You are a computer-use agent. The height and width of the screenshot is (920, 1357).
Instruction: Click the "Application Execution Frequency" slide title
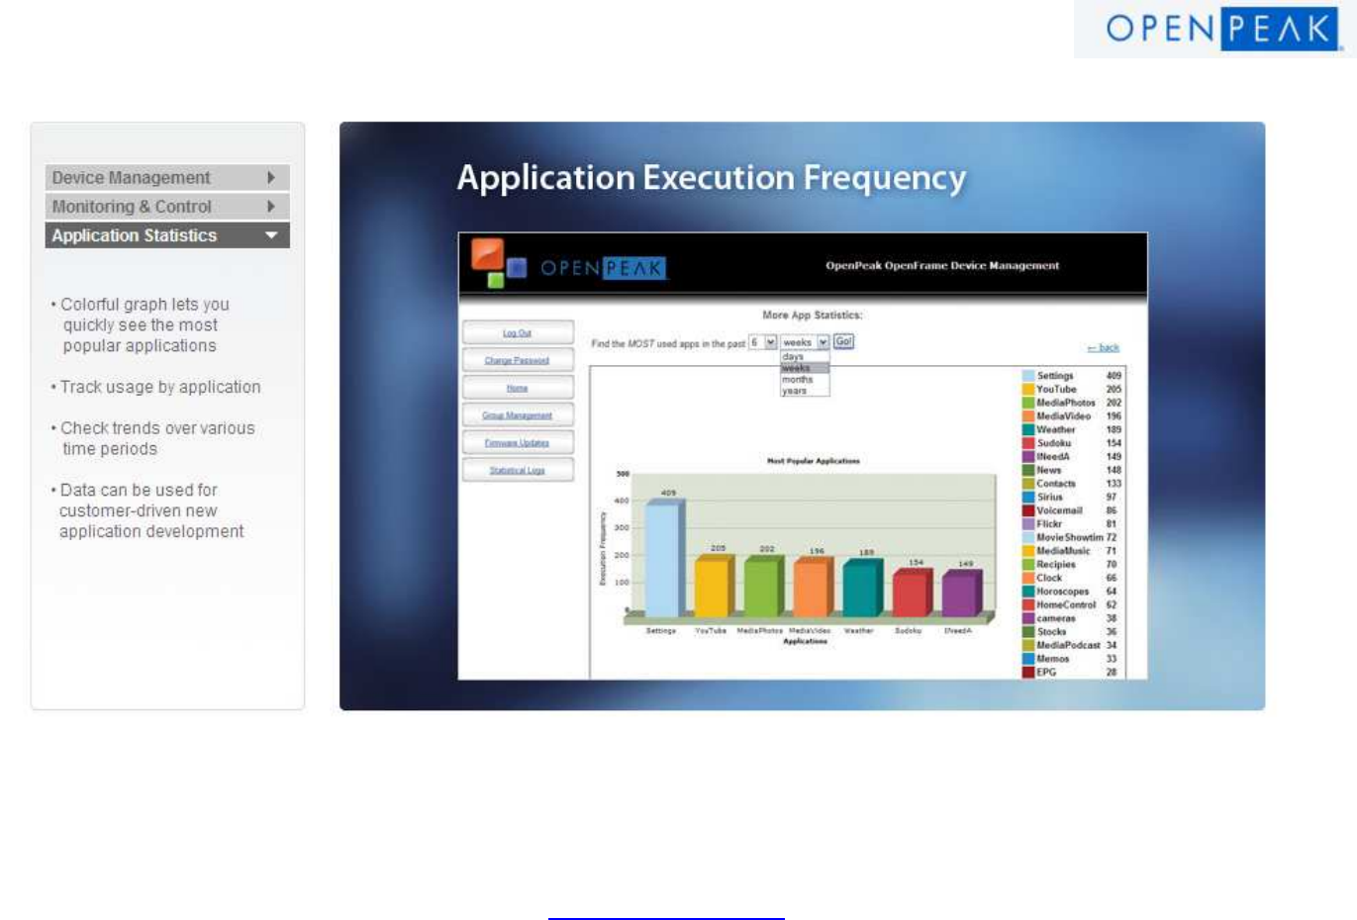click(712, 178)
